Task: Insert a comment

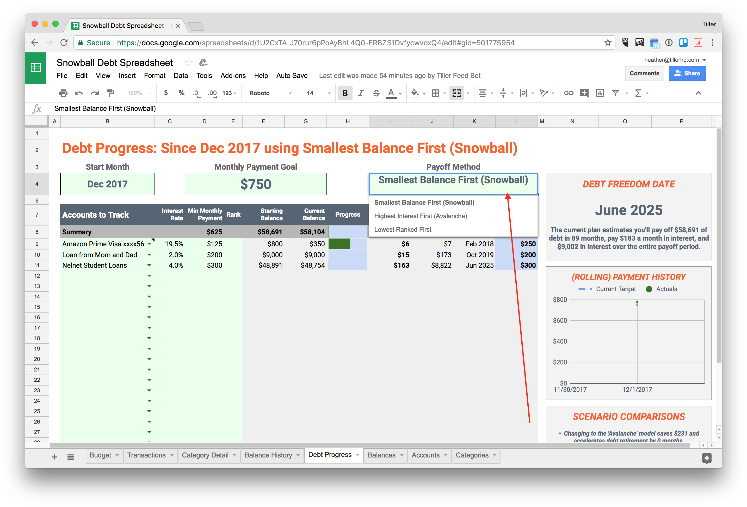Action: coord(584,93)
